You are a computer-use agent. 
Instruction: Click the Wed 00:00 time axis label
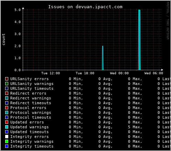[119, 73]
